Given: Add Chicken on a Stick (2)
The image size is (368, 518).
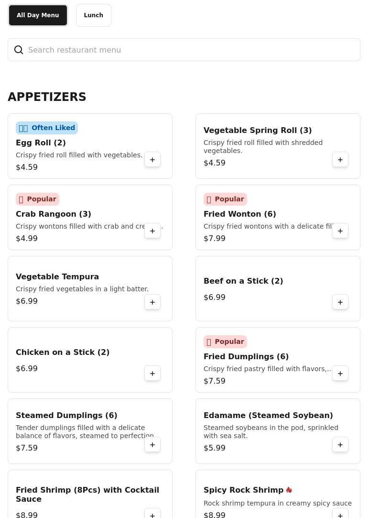Looking at the screenshot, I should (152, 373).
